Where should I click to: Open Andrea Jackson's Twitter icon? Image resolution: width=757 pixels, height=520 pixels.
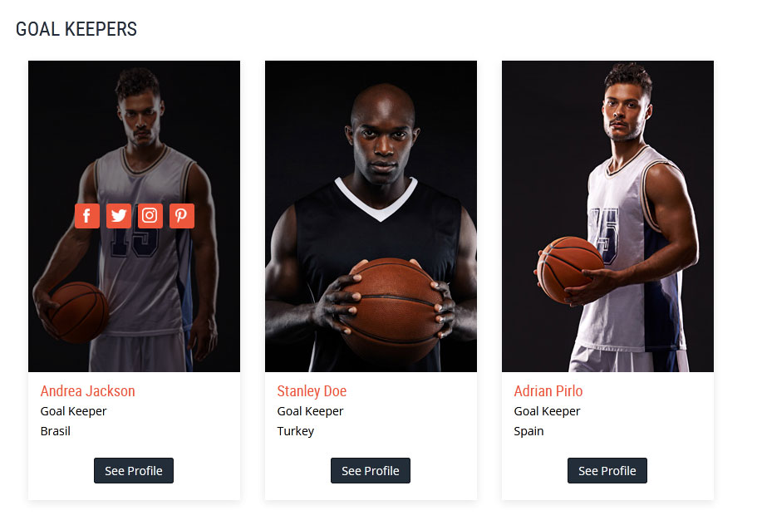coord(119,216)
